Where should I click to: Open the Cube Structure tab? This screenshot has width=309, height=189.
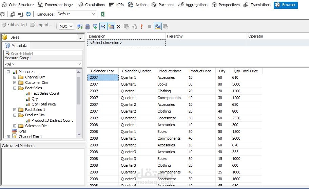pyautogui.click(x=18, y=5)
